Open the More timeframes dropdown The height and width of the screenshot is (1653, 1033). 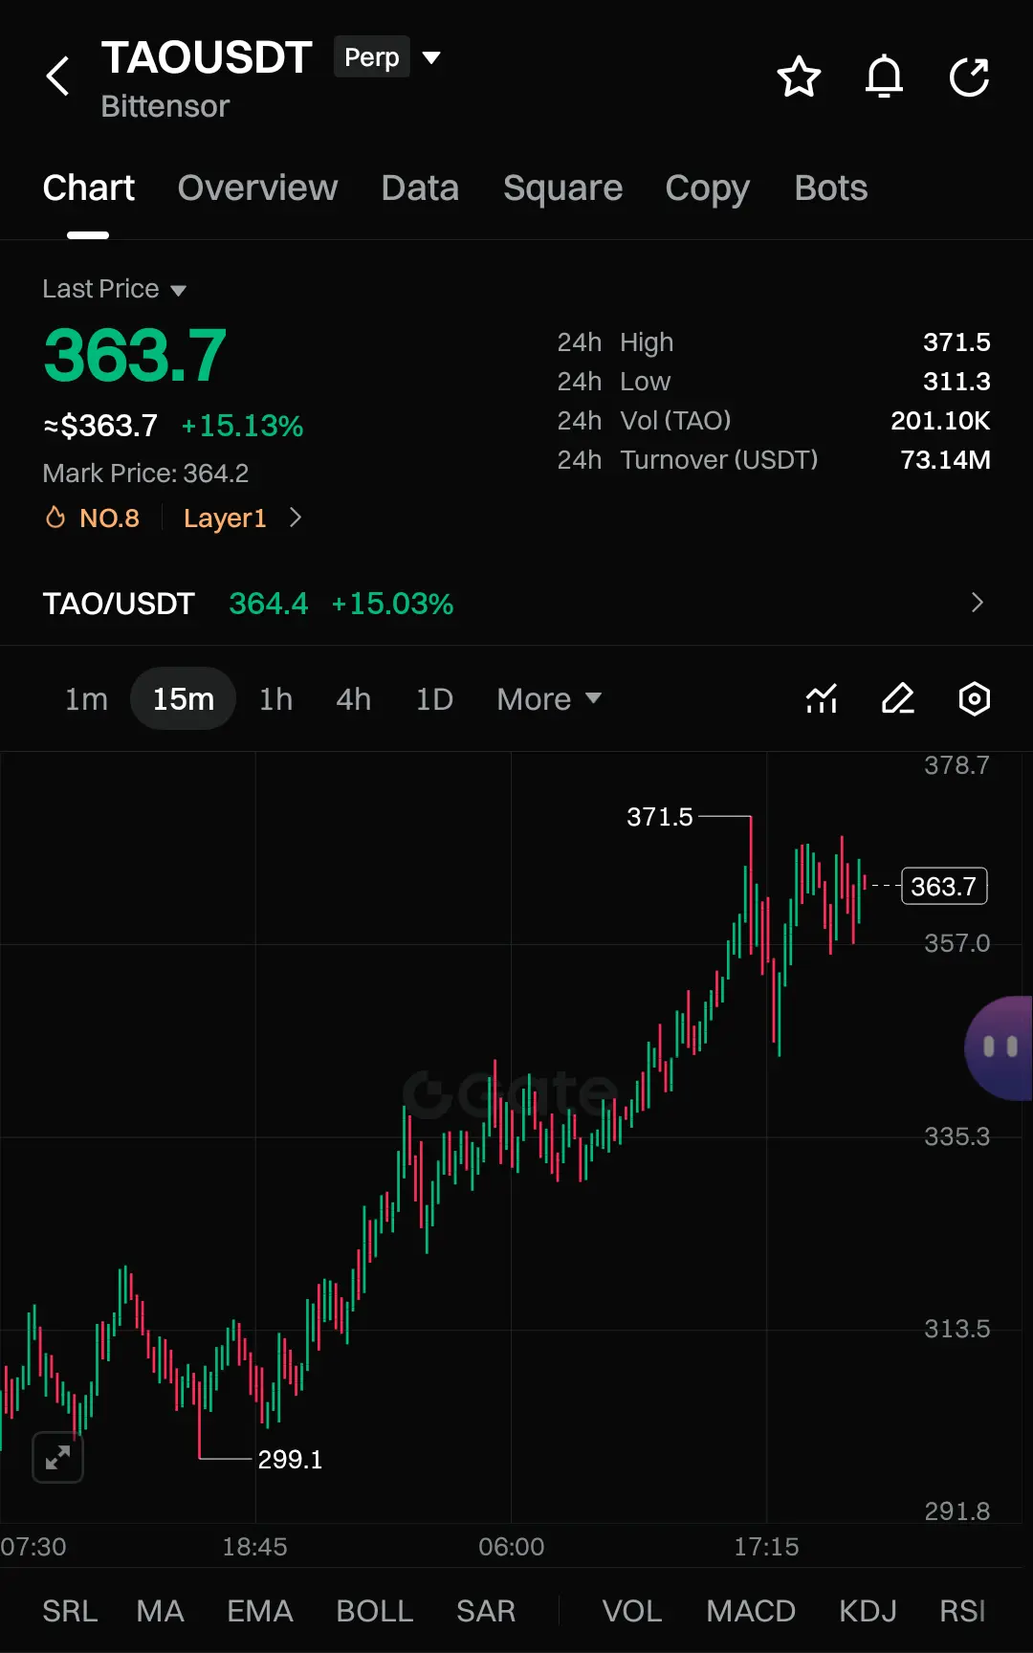pyautogui.click(x=549, y=699)
